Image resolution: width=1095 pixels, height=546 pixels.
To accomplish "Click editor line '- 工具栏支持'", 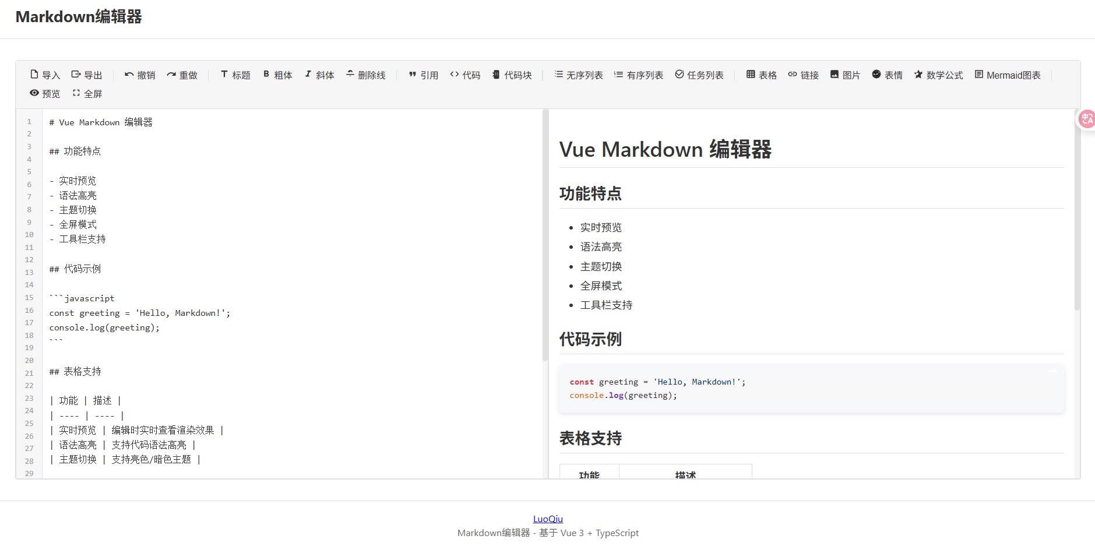I will click(78, 239).
